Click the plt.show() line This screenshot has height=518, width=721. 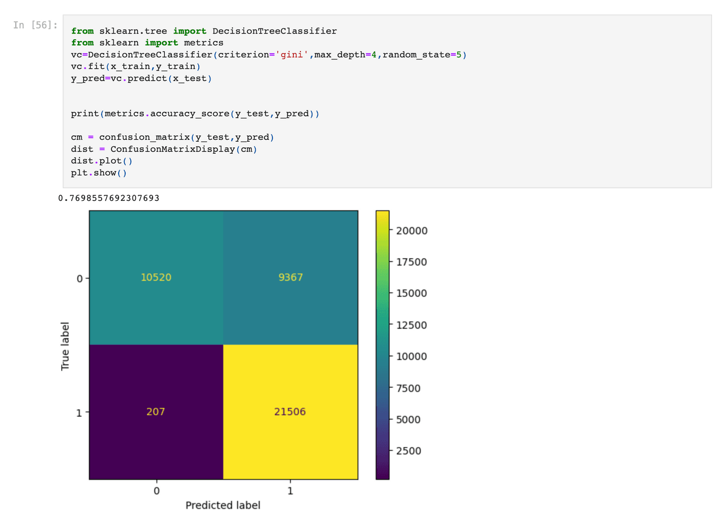(x=99, y=173)
